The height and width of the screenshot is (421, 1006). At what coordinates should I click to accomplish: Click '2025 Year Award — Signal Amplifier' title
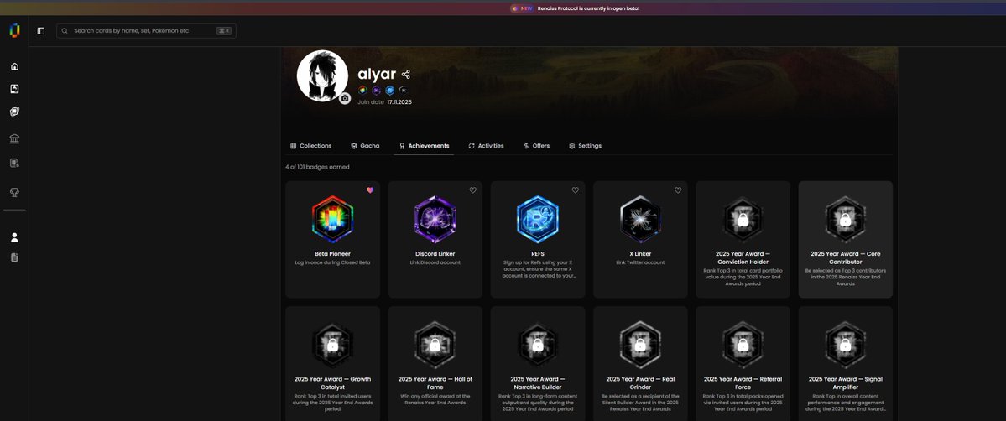click(846, 382)
